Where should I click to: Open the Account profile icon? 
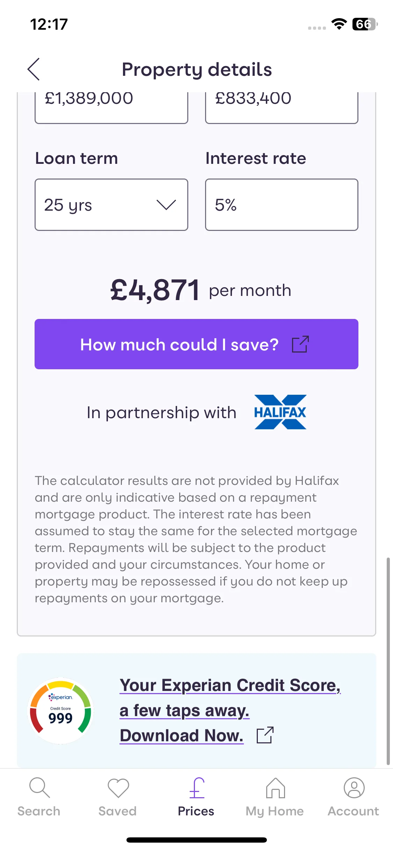tap(354, 788)
